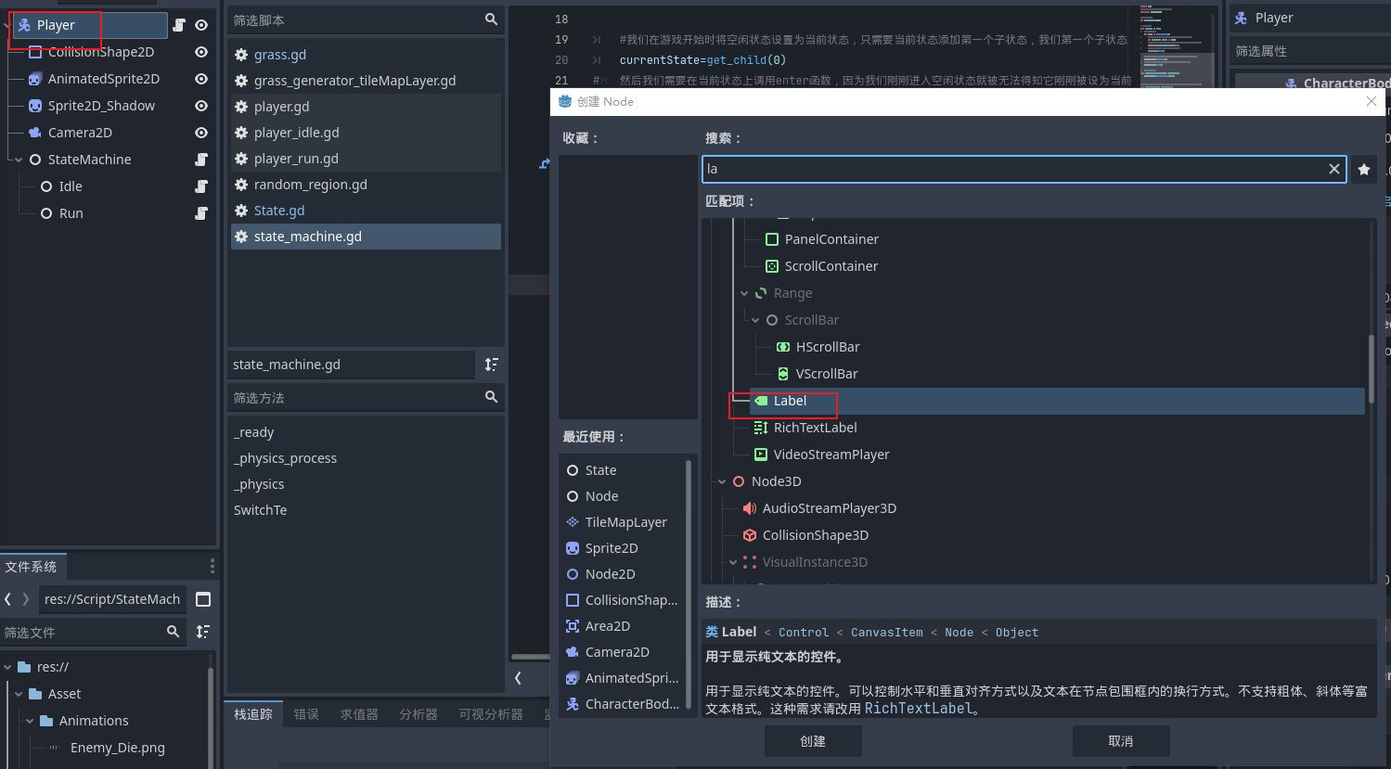The height and width of the screenshot is (769, 1391).
Task: Collapse the Range node group
Action: pyautogui.click(x=744, y=293)
